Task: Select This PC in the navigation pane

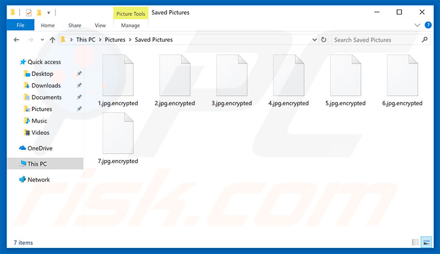Action: pyautogui.click(x=45, y=164)
